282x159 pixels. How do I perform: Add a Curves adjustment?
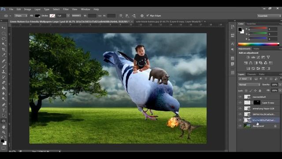point(258,57)
